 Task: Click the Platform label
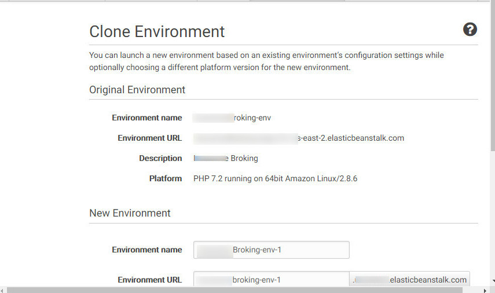pyautogui.click(x=166, y=178)
